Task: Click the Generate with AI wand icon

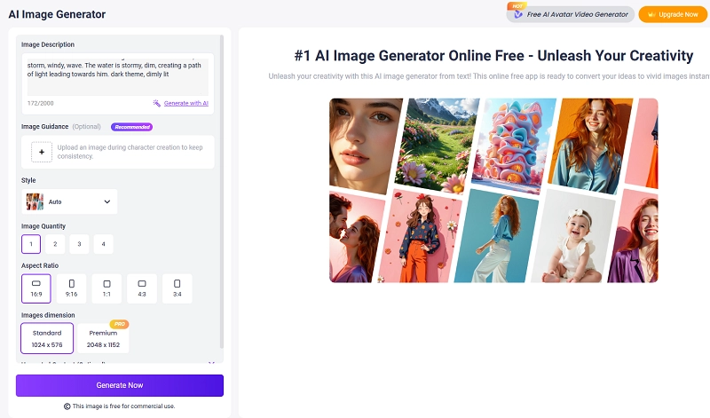Action: pyautogui.click(x=157, y=103)
